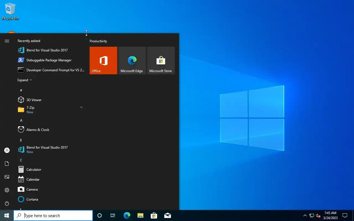
Task: Open Task View on taskbar
Action: (x=113, y=215)
